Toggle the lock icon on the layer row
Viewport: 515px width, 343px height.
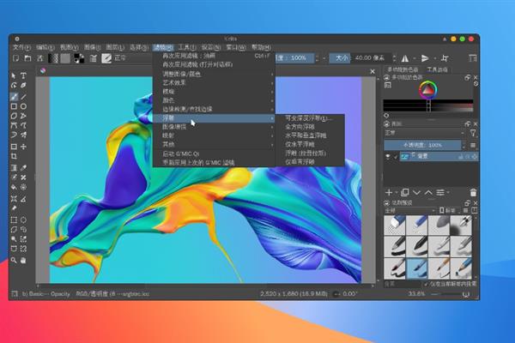pyautogui.click(x=460, y=157)
